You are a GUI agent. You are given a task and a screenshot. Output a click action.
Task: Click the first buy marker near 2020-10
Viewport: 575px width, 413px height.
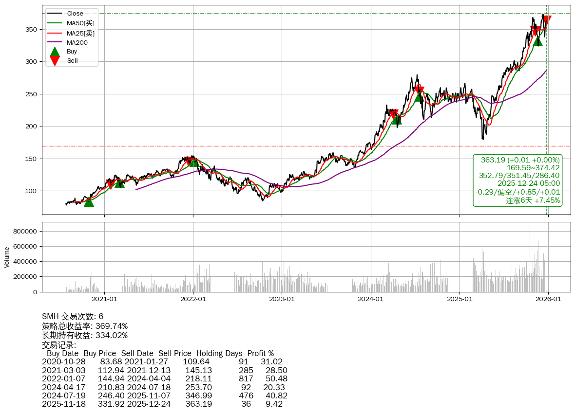(89, 201)
